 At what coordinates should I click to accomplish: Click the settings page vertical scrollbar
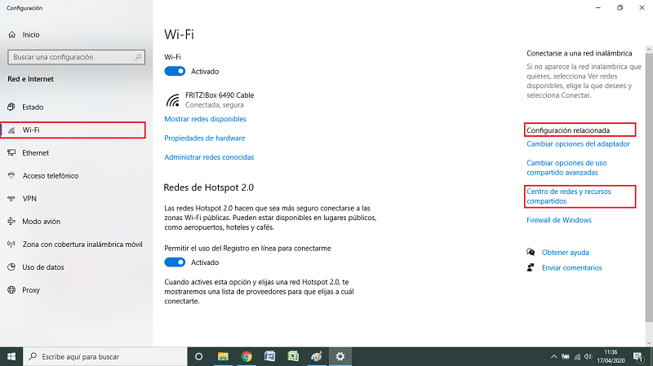pos(649,187)
